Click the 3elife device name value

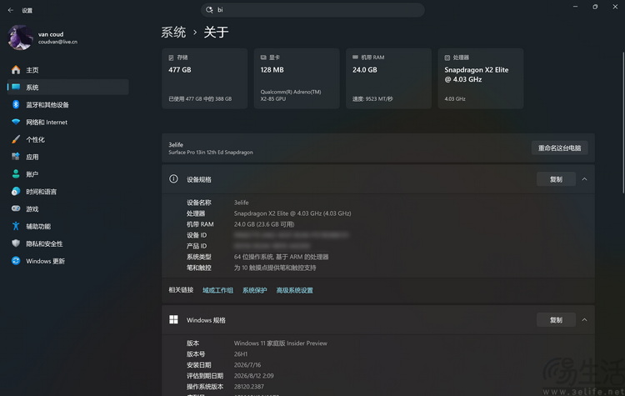tap(241, 203)
